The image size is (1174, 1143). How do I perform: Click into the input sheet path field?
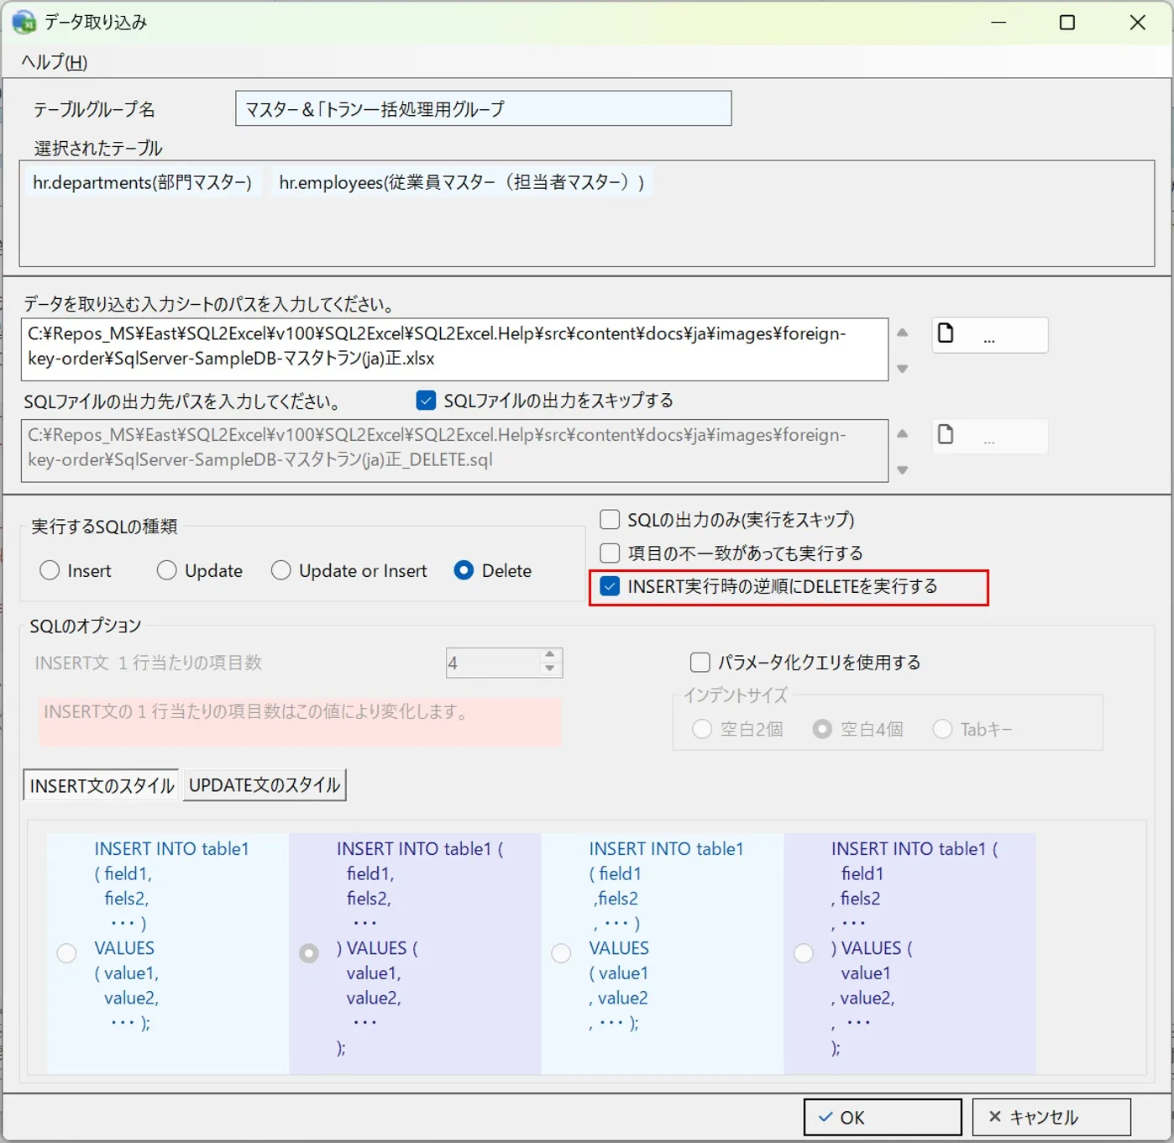click(454, 349)
